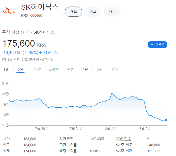The width and height of the screenshot is (176, 156).
Task: Click the 주가수익률 label
Action: pos(68,145)
